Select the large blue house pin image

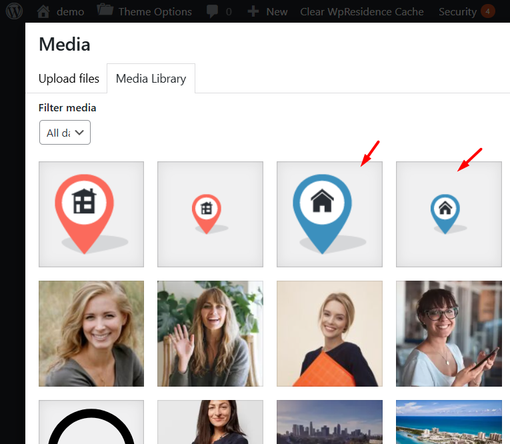pyautogui.click(x=329, y=214)
